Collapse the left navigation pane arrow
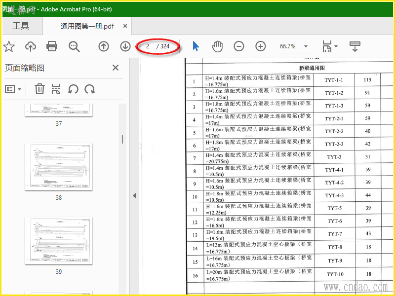Viewport: 395px width, 296px height. (x=134, y=195)
